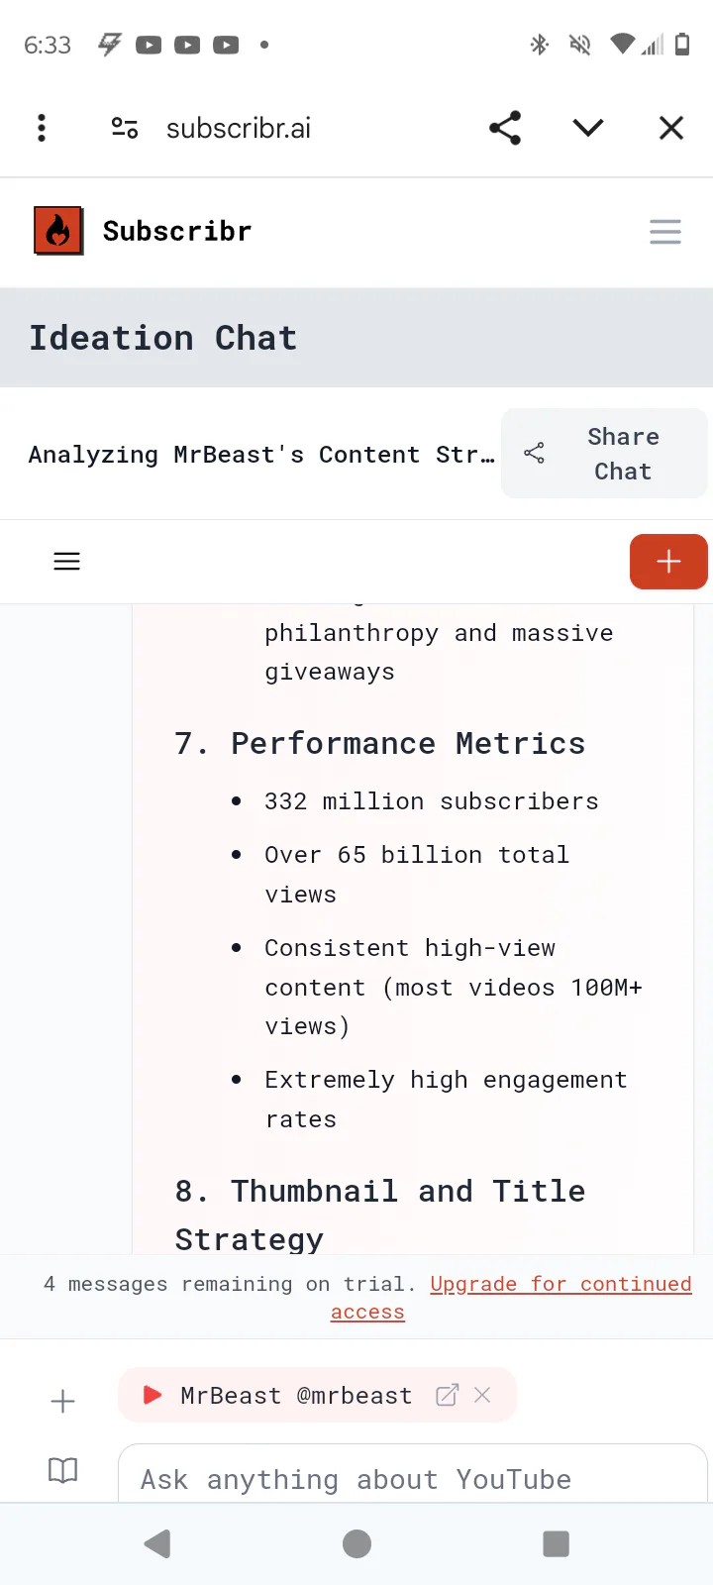Open the Subscribr hamburger navigation menu

click(x=664, y=232)
